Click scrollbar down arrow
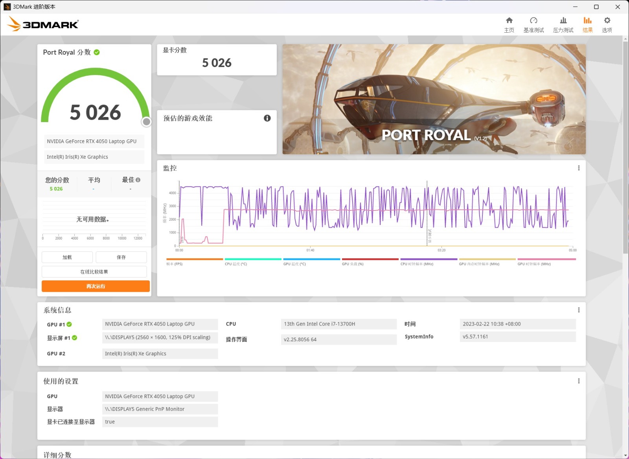 [x=625, y=455]
